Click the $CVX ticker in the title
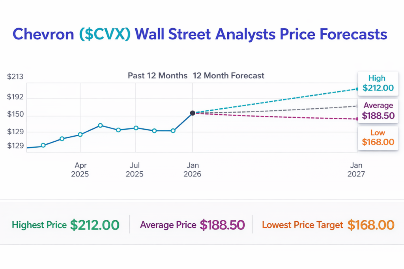Image resolution: width=404 pixels, height=269 pixels. (105, 34)
